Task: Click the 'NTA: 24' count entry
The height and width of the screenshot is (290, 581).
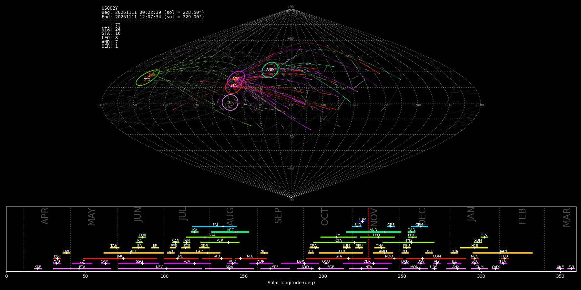Action: [x=111, y=29]
